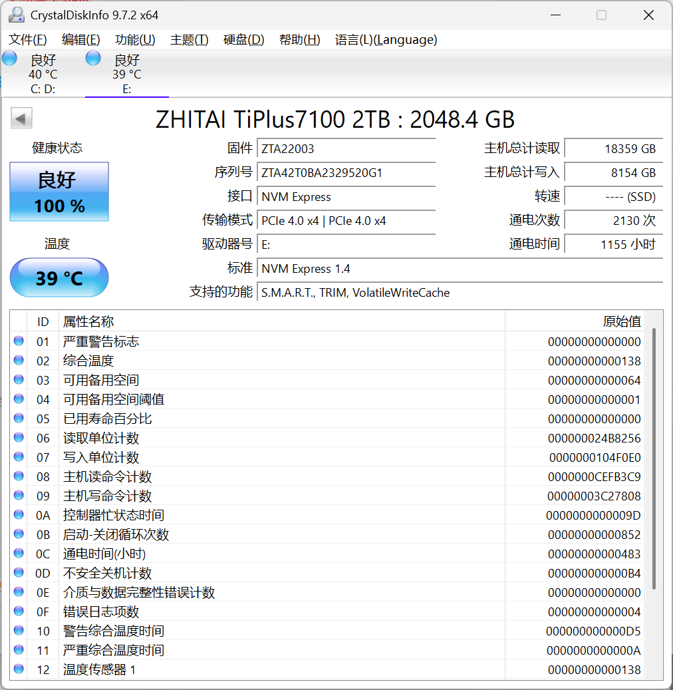The image size is (673, 690).
Task: Click the blue status dot for attribute 01
Action: tap(19, 341)
